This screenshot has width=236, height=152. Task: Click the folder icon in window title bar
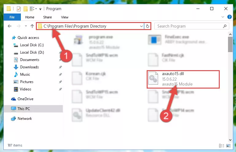(x=9, y=9)
